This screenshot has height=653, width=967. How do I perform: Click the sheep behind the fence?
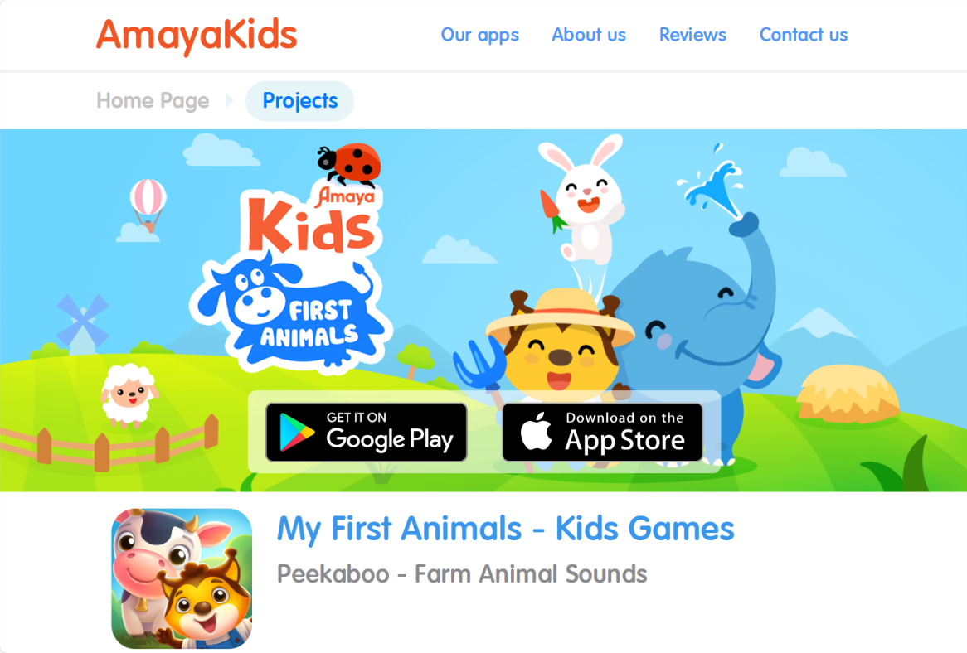pyautogui.click(x=129, y=395)
